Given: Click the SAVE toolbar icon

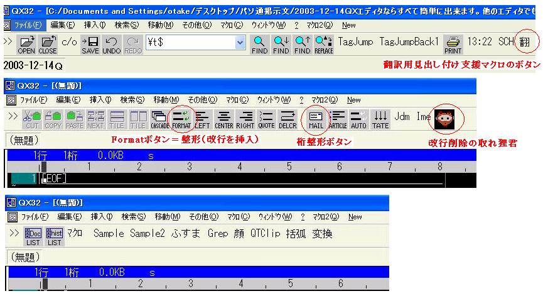Looking at the screenshot, I should click(90, 45).
